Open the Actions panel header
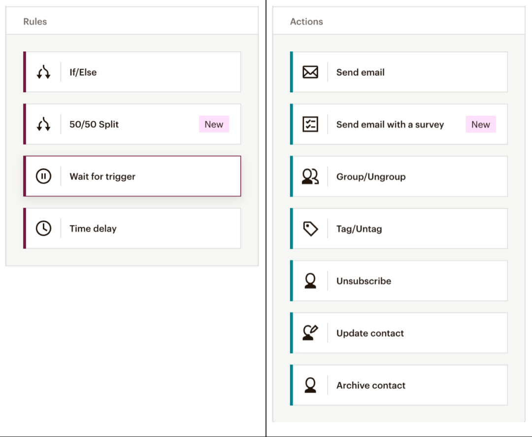The width and height of the screenshot is (532, 437). point(306,22)
